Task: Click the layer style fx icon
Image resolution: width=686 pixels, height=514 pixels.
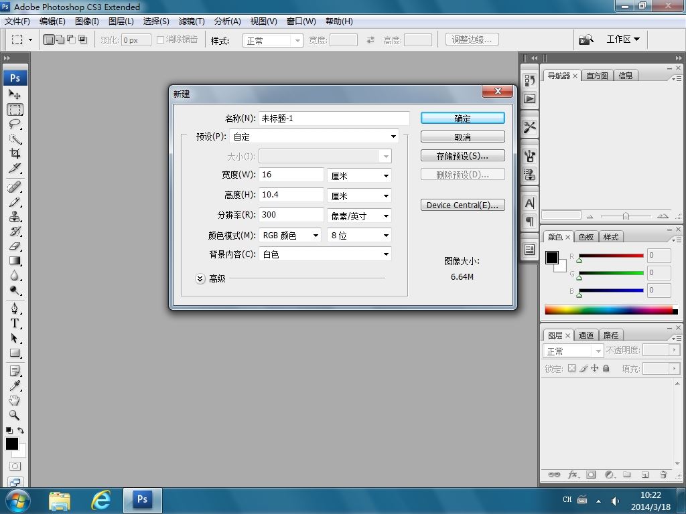Action: point(573,475)
